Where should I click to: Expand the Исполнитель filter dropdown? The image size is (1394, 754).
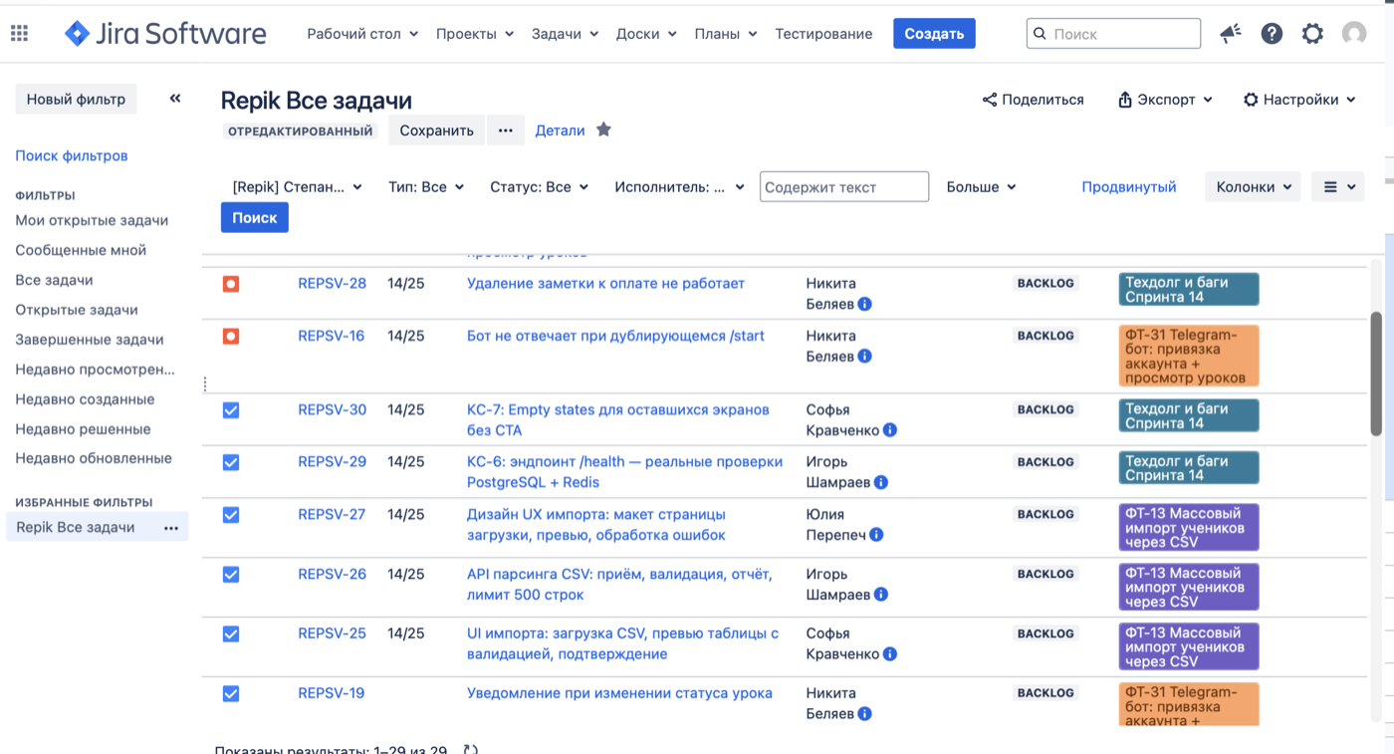[679, 186]
